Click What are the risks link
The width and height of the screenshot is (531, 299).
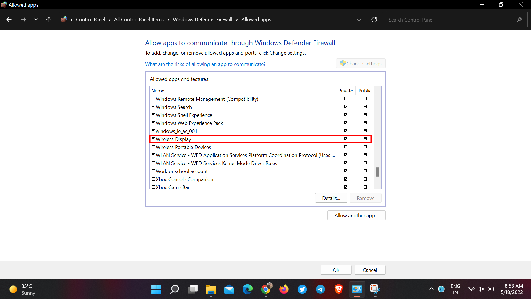click(x=205, y=64)
